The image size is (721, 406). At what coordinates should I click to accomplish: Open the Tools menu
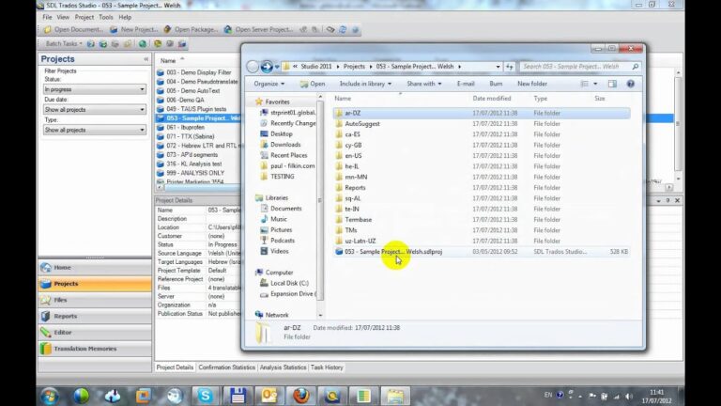pyautogui.click(x=106, y=17)
